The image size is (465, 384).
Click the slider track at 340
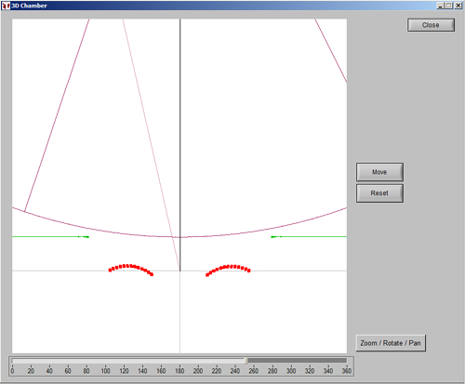point(328,361)
